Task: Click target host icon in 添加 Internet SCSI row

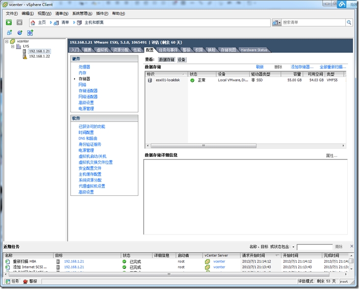Action: [58, 267]
